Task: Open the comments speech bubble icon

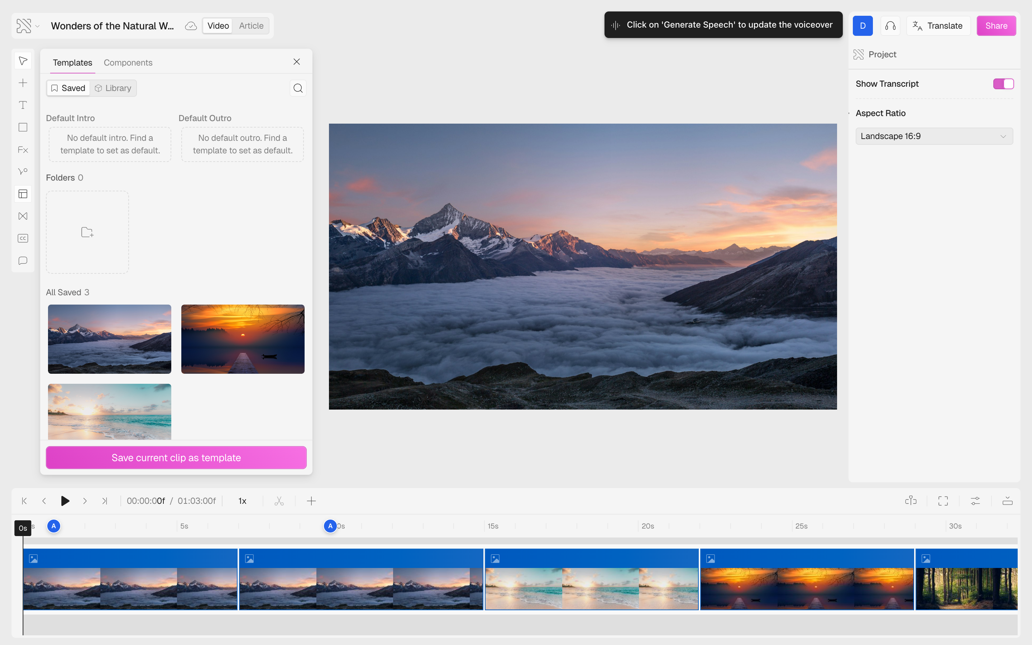Action: 23,261
